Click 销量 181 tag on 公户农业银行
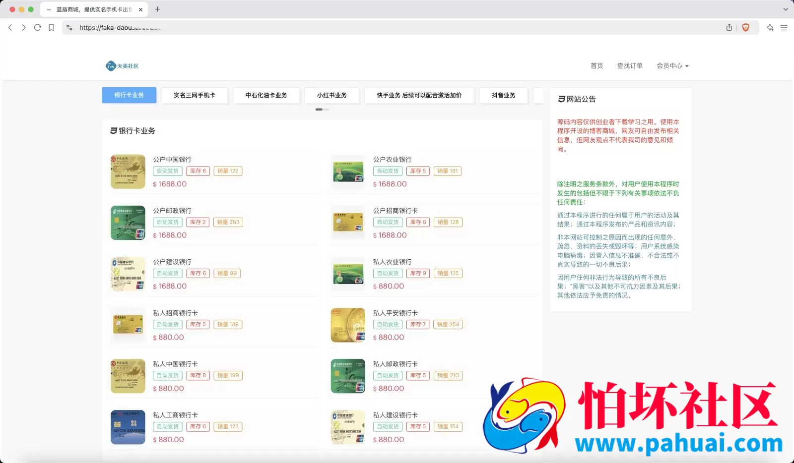Image resolution: width=794 pixels, height=463 pixels. pos(448,171)
